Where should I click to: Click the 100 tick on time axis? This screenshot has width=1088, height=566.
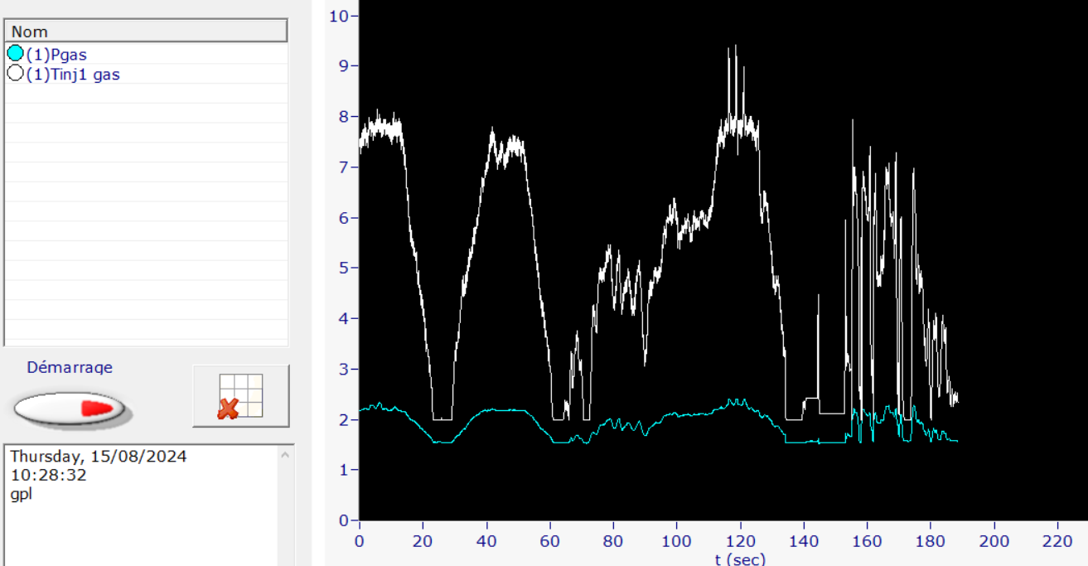(x=676, y=541)
